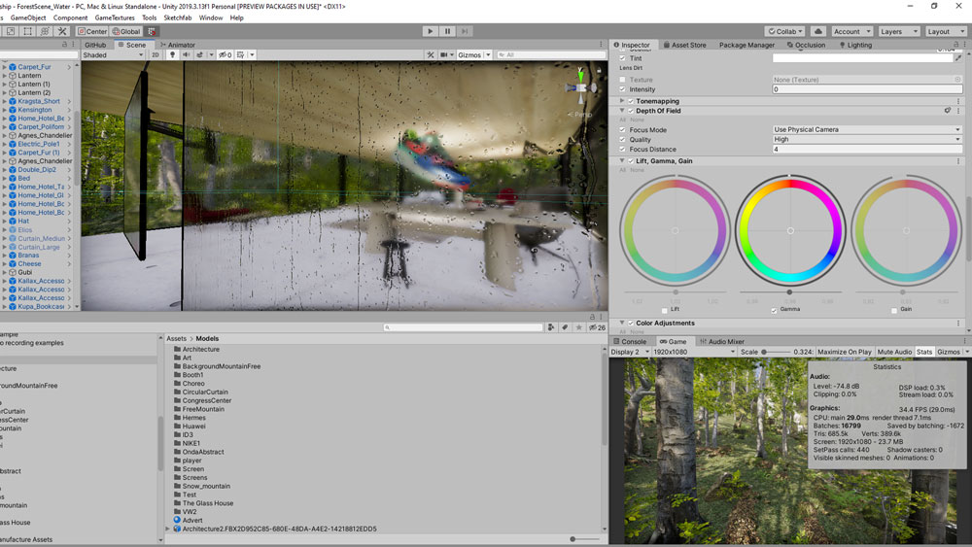Viewport: 972px width, 547px height.
Task: Adjust the Gamma slider below the wheel
Action: [789, 291]
